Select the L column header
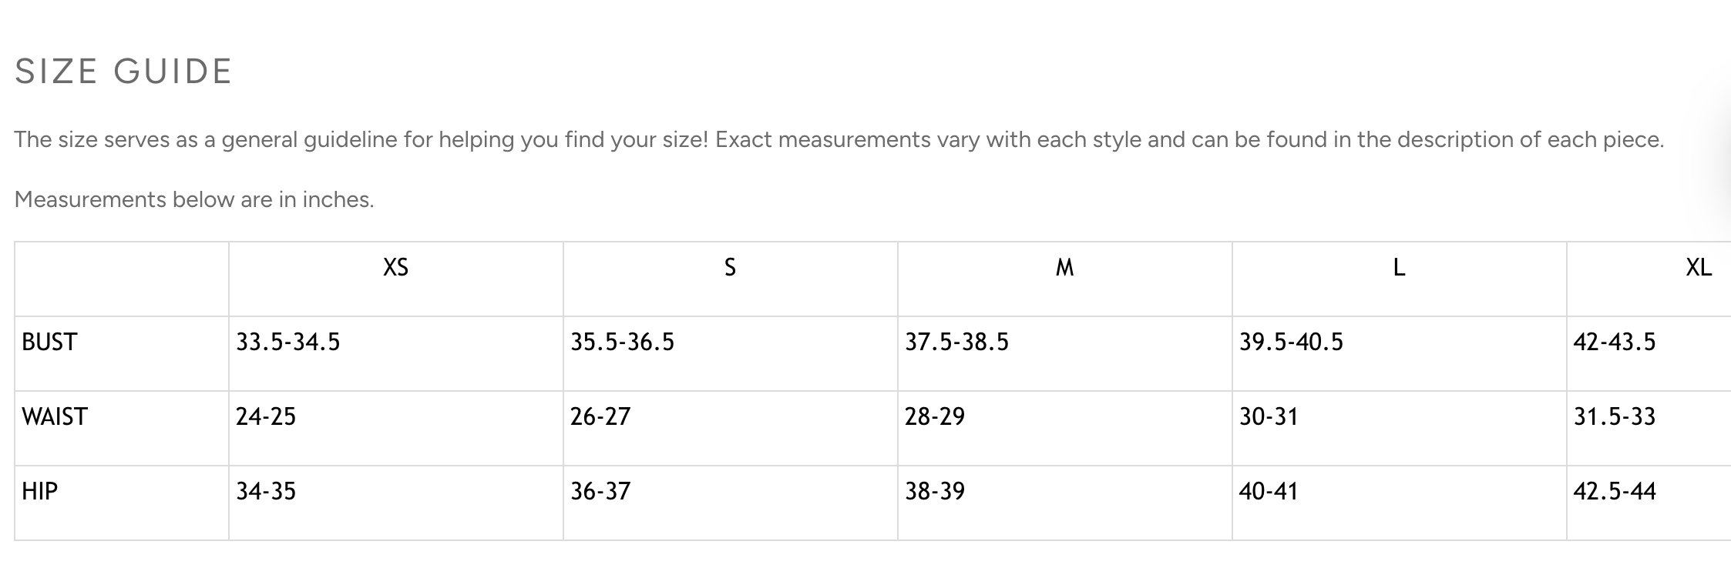The width and height of the screenshot is (1731, 588). [x=1399, y=268]
